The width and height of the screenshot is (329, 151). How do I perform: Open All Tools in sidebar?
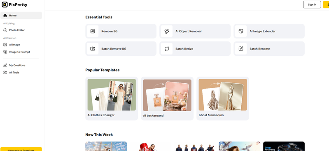pyautogui.click(x=21, y=73)
